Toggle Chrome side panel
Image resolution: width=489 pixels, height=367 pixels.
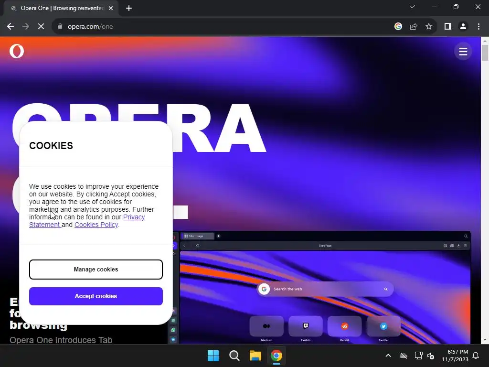click(x=448, y=27)
